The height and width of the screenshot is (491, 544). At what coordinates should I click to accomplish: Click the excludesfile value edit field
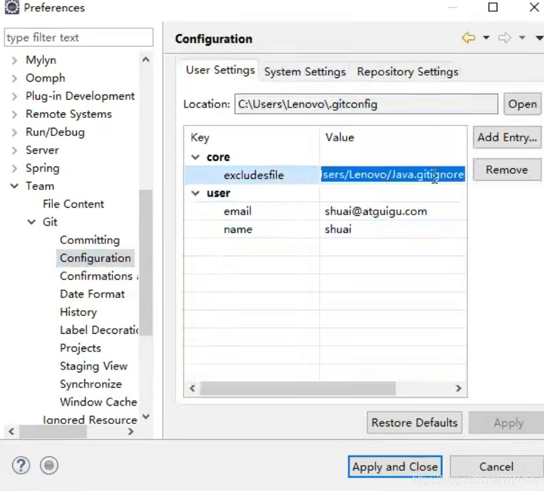pyautogui.click(x=393, y=175)
